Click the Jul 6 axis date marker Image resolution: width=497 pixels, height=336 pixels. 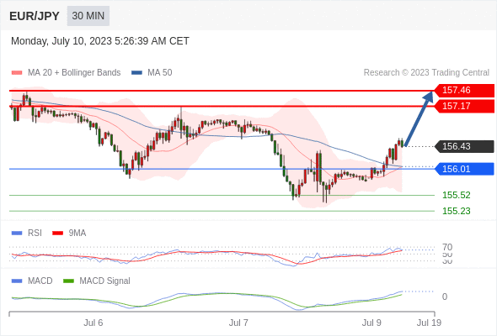(94, 323)
